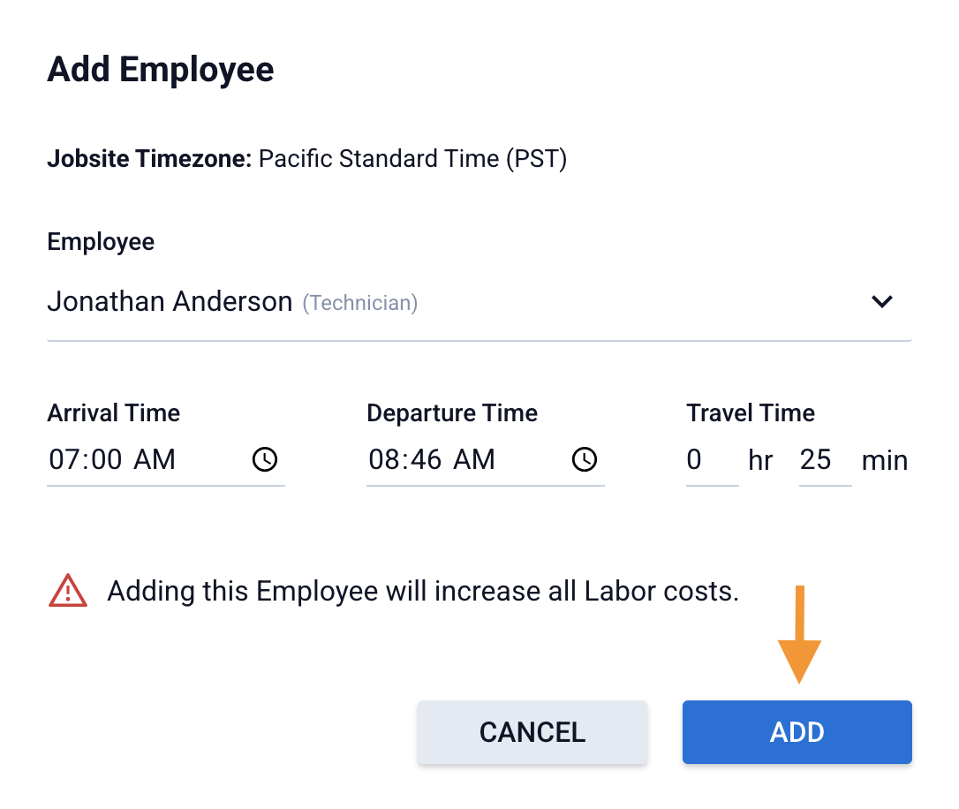Click the red warning triangle icon
The width and height of the screenshot is (959, 809).
point(68,591)
